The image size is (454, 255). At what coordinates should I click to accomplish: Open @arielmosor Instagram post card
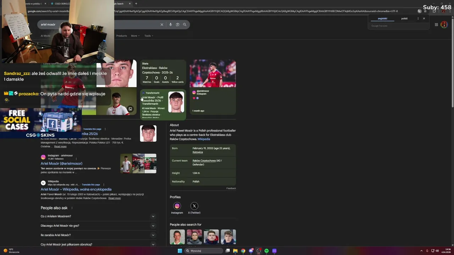(212, 87)
